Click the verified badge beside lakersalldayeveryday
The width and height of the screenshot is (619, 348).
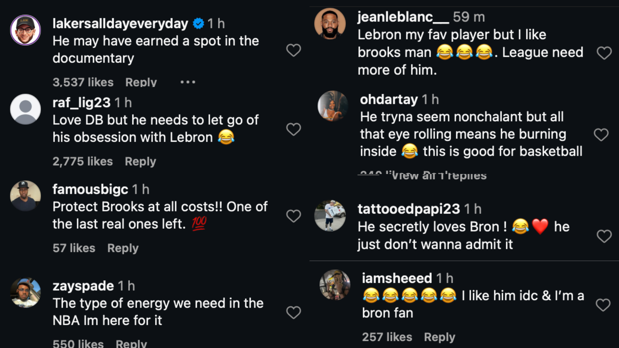198,24
